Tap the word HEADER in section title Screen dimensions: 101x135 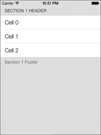(38, 11)
